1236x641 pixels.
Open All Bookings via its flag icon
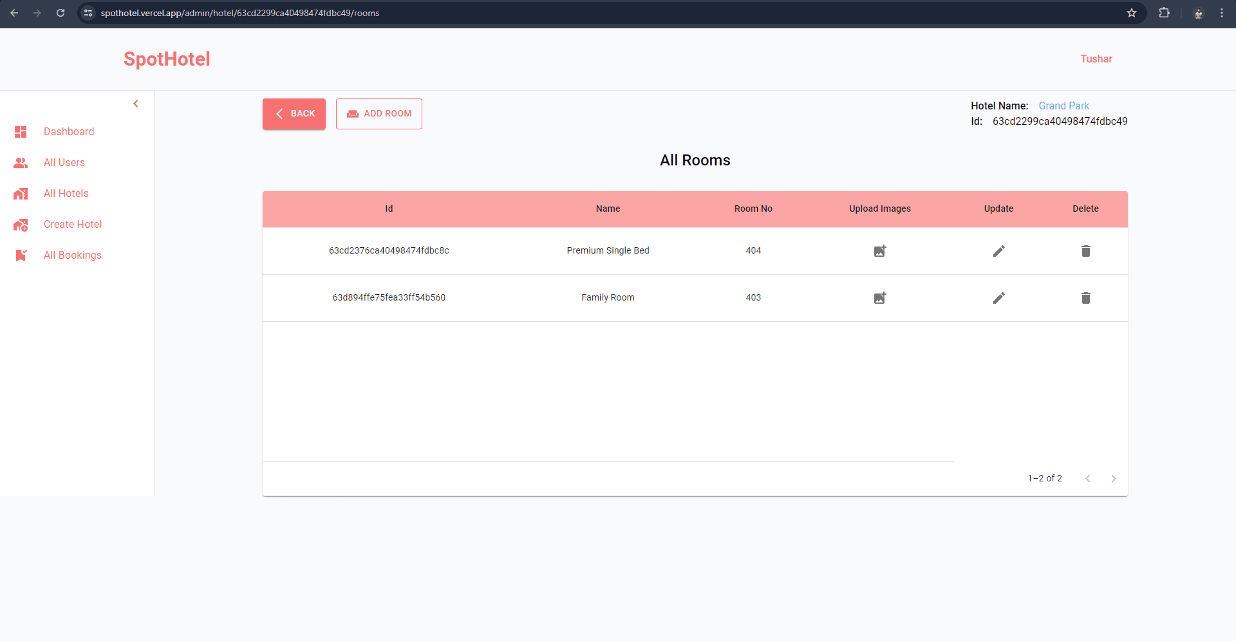tap(21, 255)
